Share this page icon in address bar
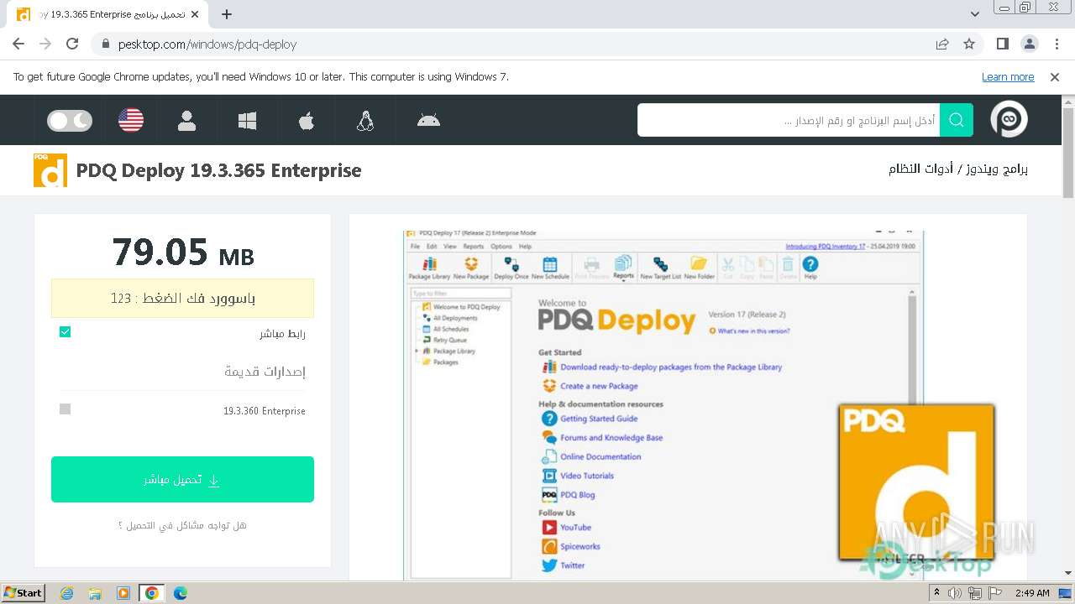Viewport: 1075px width, 604px height. pos(942,44)
